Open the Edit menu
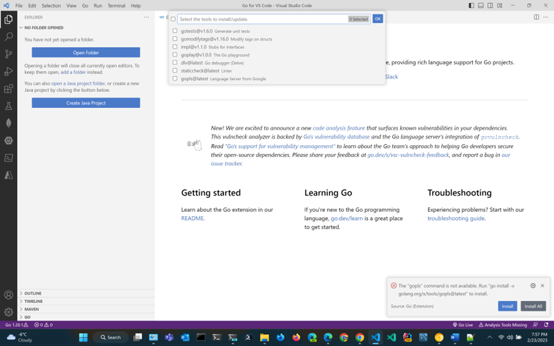 click(x=32, y=6)
